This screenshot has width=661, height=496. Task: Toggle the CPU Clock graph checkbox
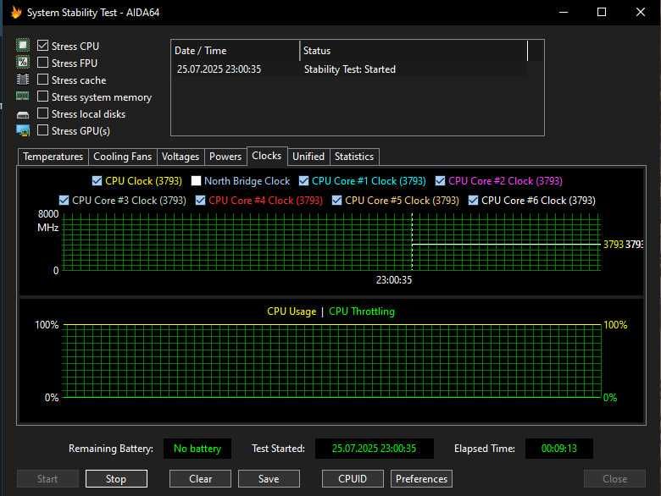[97, 180]
